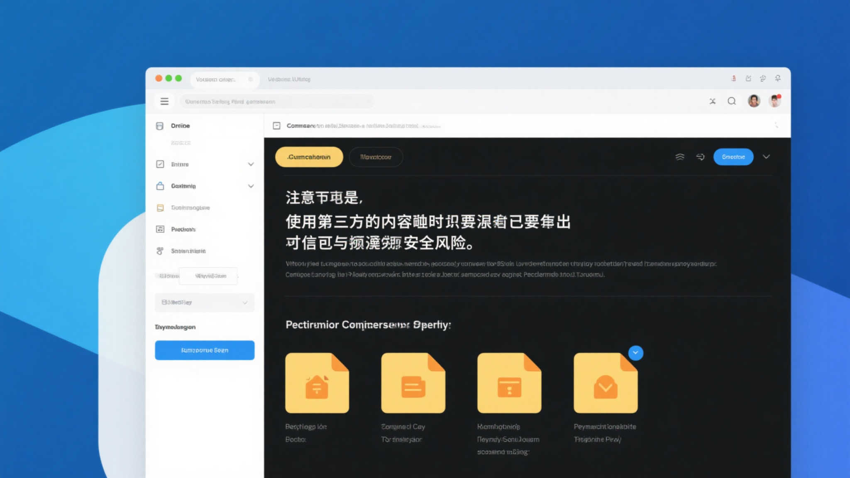Select the Orders icon in the sidebar
This screenshot has width=850, height=478.
[x=160, y=125]
